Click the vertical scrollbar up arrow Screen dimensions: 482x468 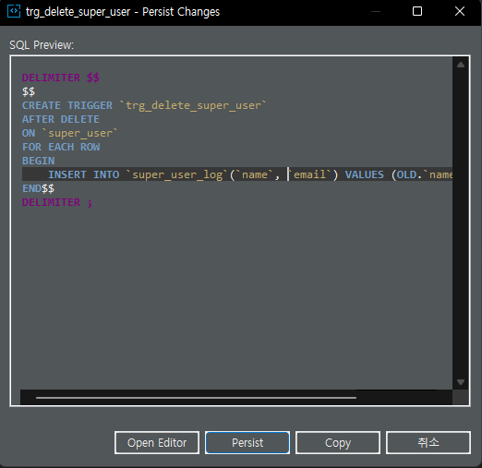click(461, 65)
